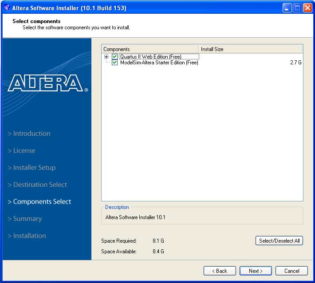Image resolution: width=315 pixels, height=283 pixels.
Task: Click the Components Select step in sidebar
Action: tap(42, 202)
